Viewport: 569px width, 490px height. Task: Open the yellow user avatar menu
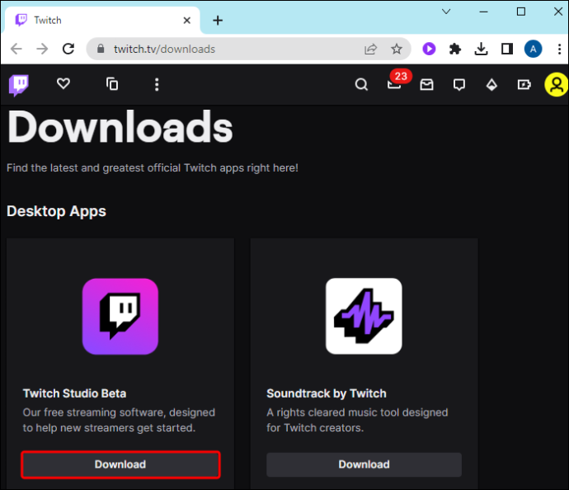click(557, 85)
